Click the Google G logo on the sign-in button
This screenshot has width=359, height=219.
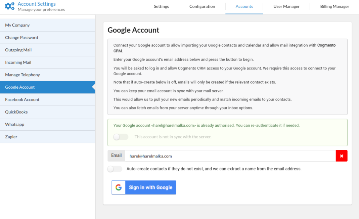pos(118,187)
